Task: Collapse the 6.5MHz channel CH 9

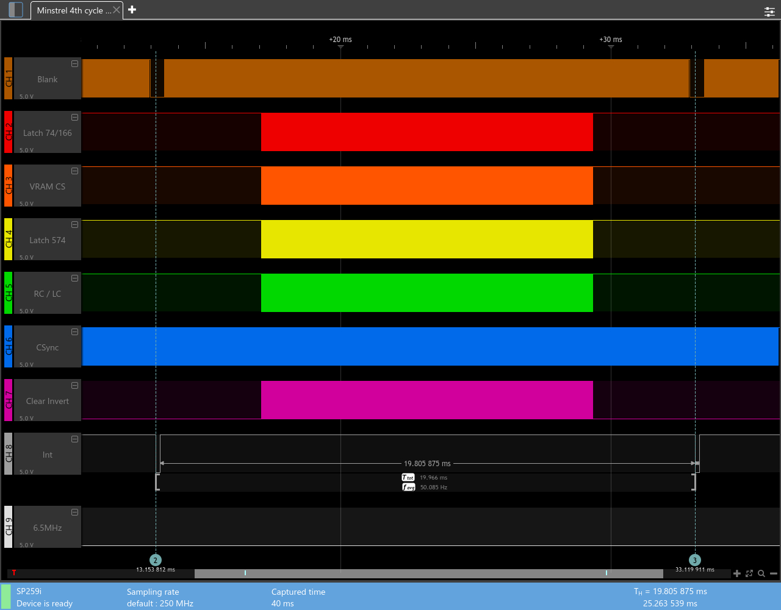Action: (x=74, y=512)
